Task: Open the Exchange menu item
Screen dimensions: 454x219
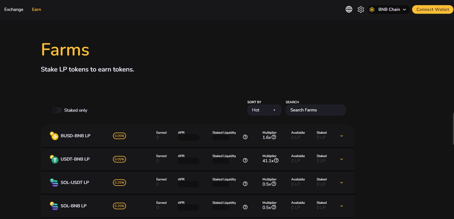Action: (14, 10)
